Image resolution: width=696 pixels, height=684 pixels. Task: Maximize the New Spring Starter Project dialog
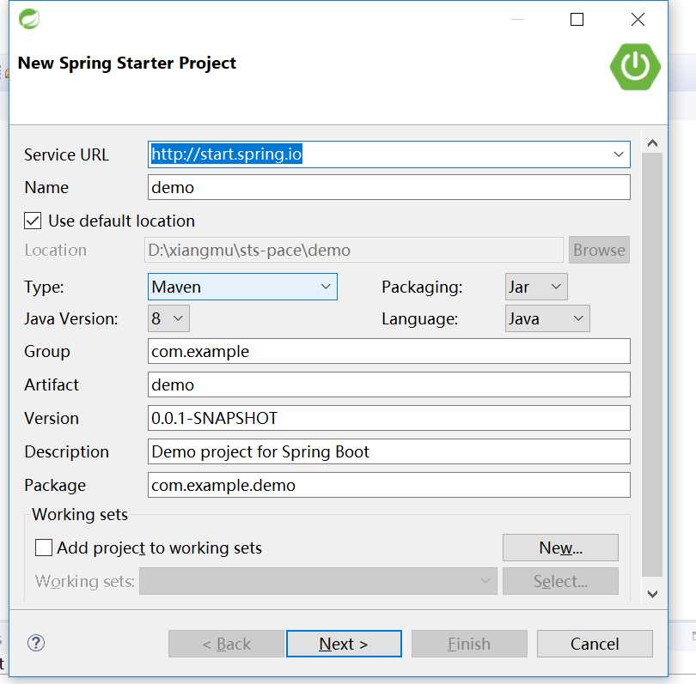click(577, 20)
